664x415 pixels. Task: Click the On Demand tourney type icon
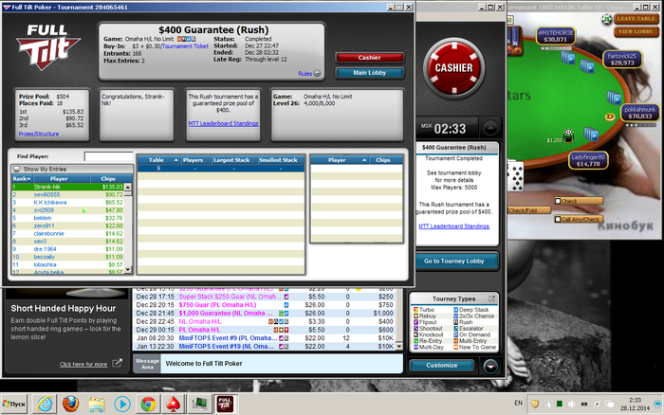(x=455, y=334)
